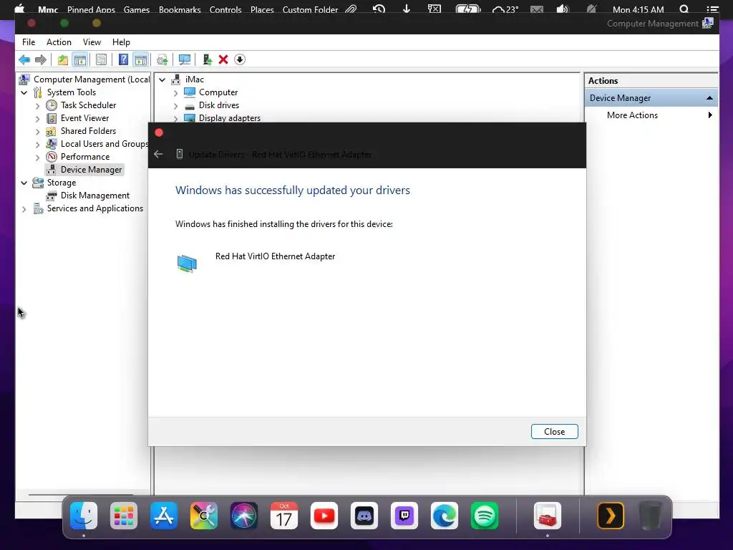
Task: Open Twitch from the dock
Action: point(404,516)
